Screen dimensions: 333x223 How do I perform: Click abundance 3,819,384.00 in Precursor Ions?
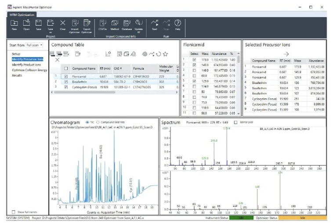(x=316, y=88)
